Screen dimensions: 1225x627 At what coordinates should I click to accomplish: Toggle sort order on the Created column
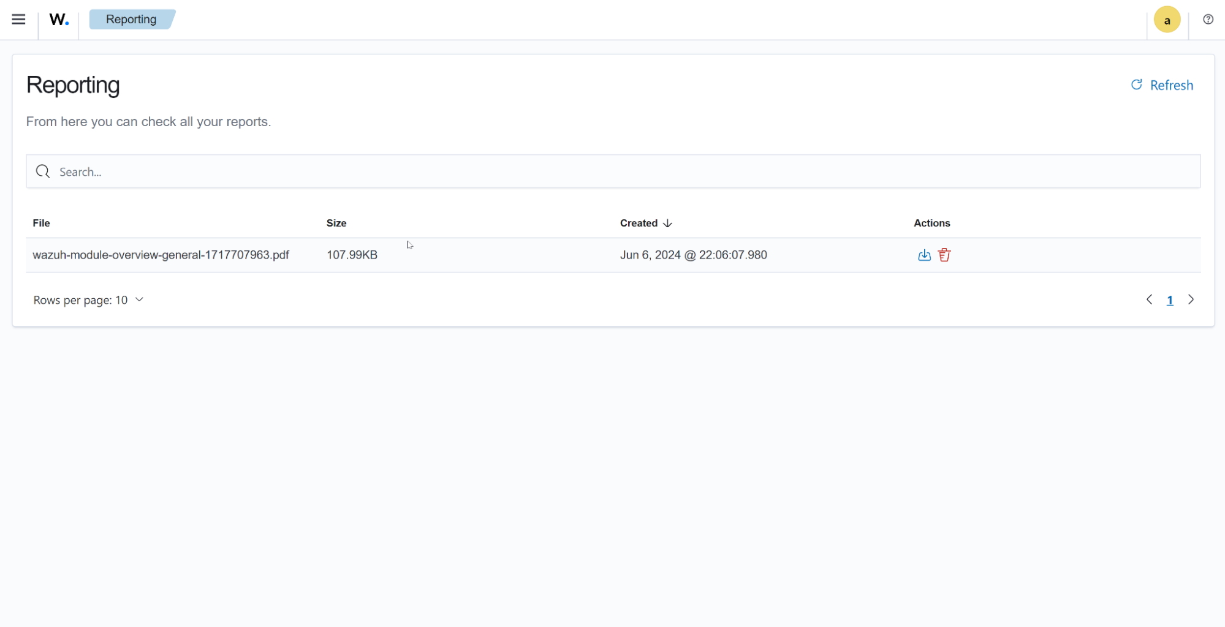pyautogui.click(x=645, y=223)
